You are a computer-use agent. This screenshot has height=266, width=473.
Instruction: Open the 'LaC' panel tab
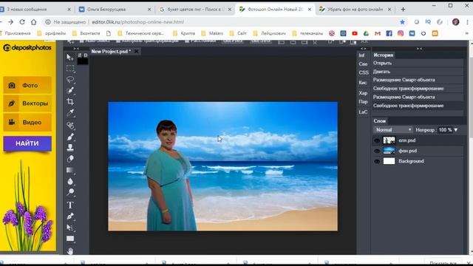[363, 112]
